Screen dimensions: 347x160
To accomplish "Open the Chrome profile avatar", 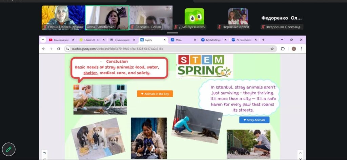I will tap(294, 49).
